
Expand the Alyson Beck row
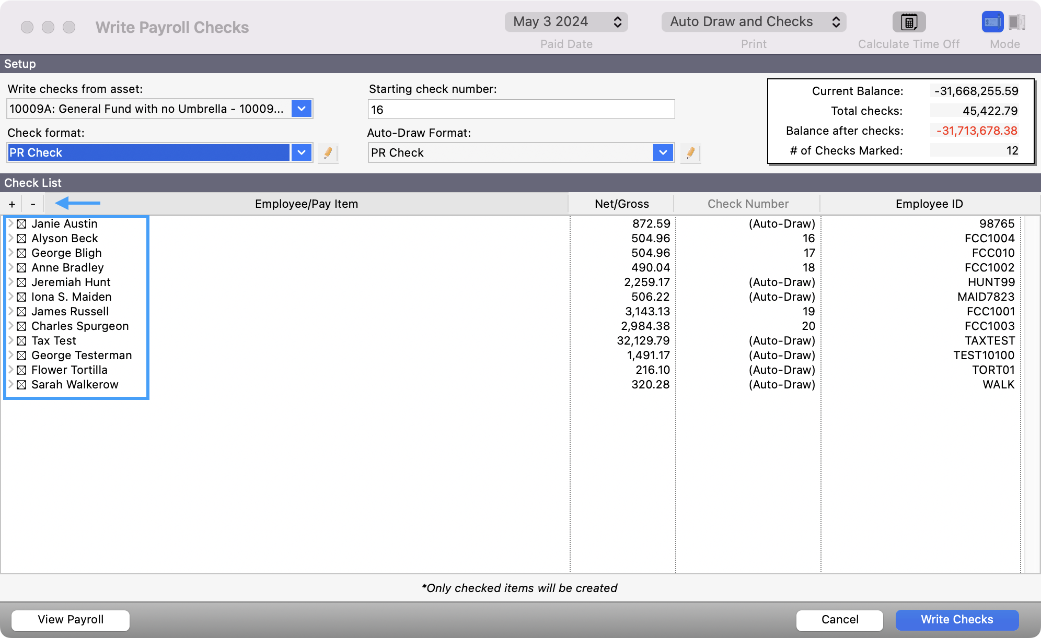click(x=10, y=238)
